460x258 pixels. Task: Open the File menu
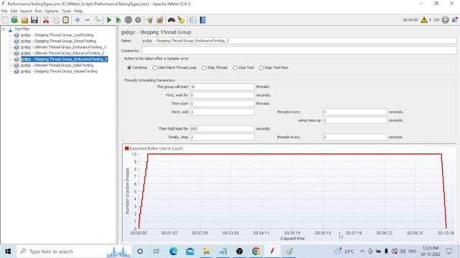point(4,11)
